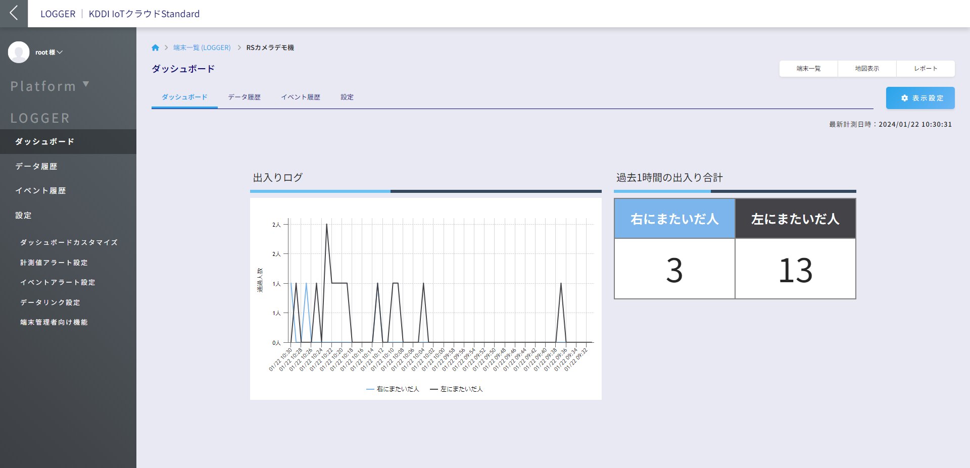Image resolution: width=970 pixels, height=468 pixels.
Task: Select 端末管理者向け機能 in sidebar
Action: [x=54, y=322]
